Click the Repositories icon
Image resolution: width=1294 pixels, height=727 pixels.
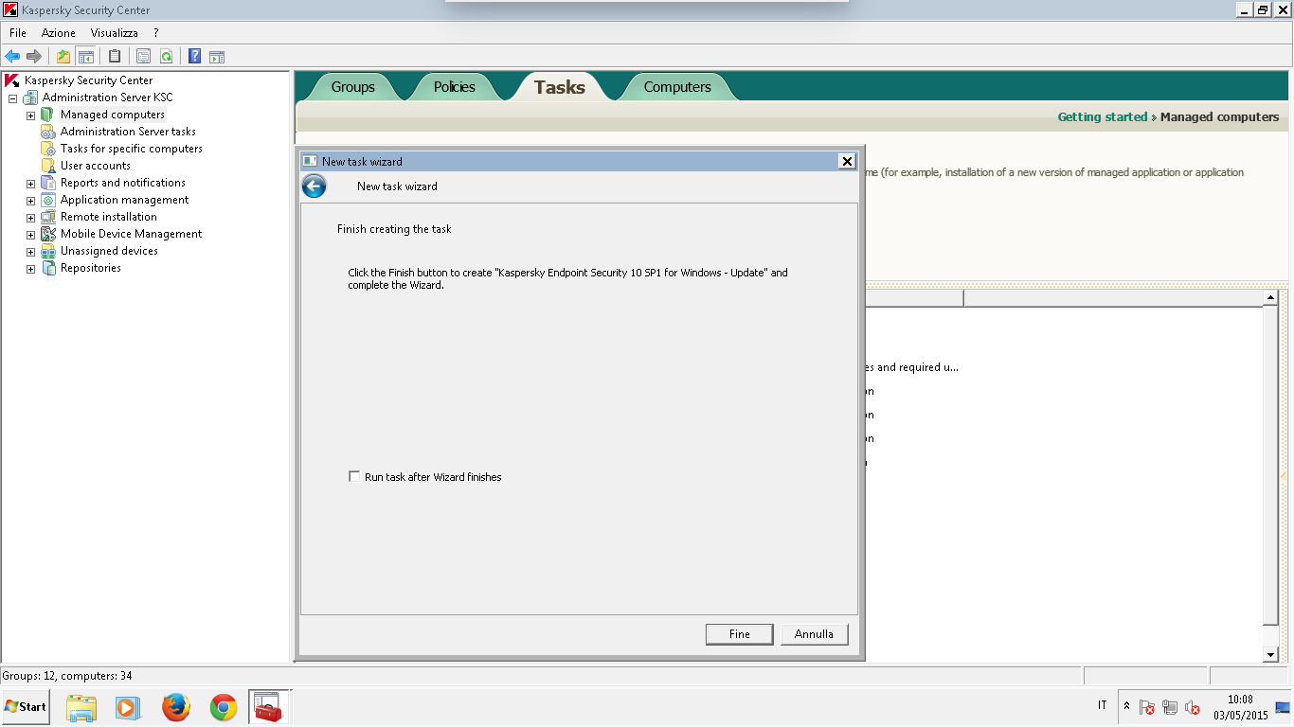[x=48, y=268]
